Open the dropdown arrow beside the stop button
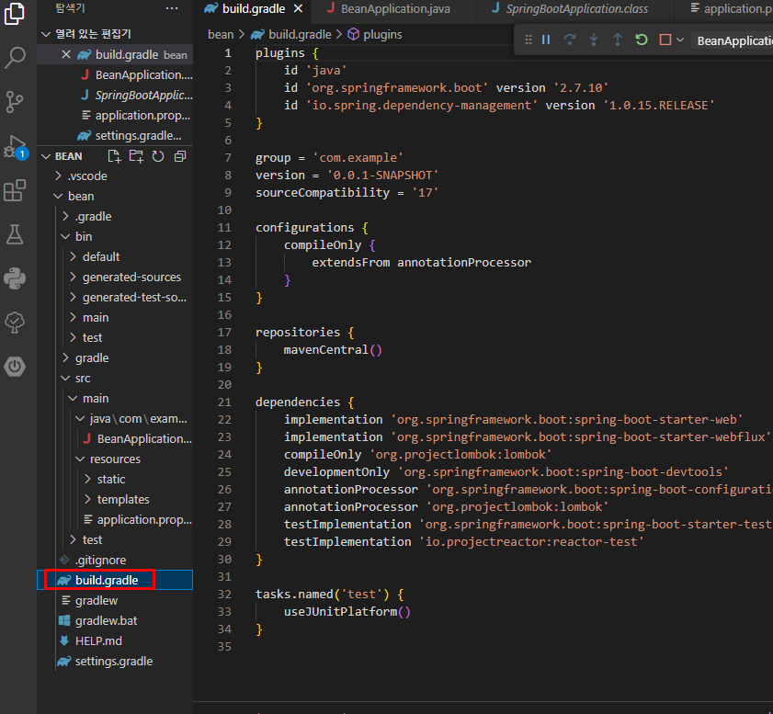 (x=680, y=40)
